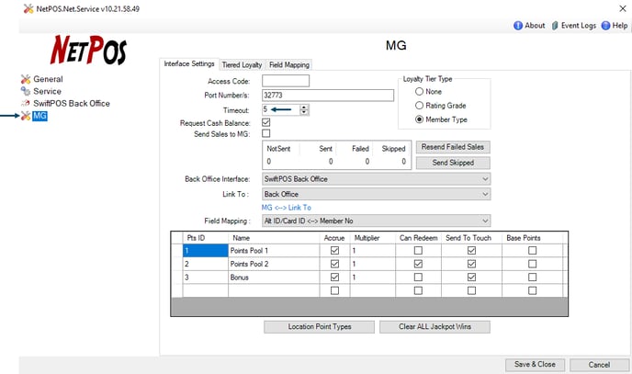Switch to the Tiered Loyalty tab
Viewport: 632px width, 374px height.
242,64
